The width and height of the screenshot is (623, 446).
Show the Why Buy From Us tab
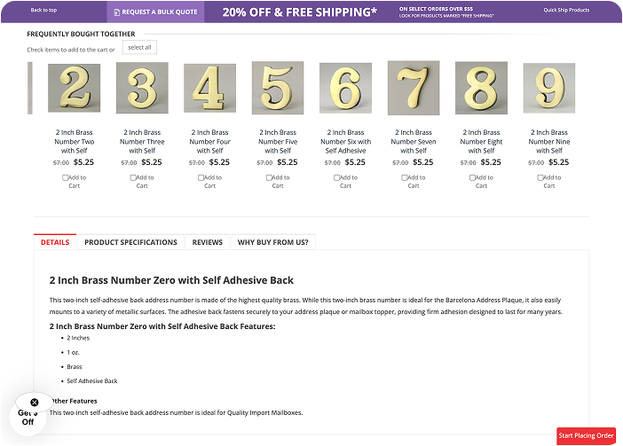(x=273, y=242)
